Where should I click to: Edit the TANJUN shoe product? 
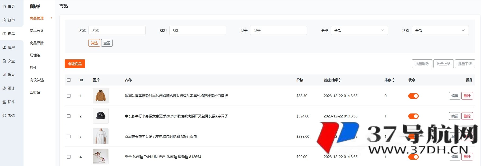[455, 157]
